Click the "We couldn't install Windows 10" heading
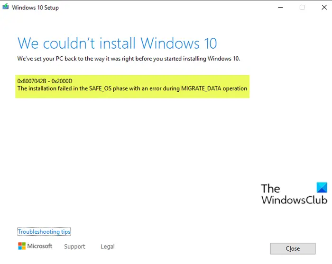The height and width of the screenshot is (264, 332). (x=117, y=44)
